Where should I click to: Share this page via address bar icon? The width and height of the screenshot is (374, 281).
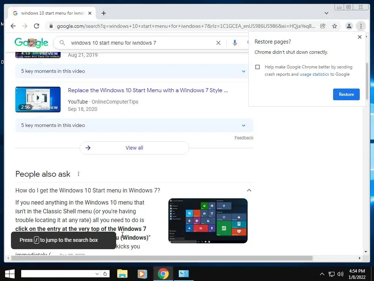tap(323, 26)
